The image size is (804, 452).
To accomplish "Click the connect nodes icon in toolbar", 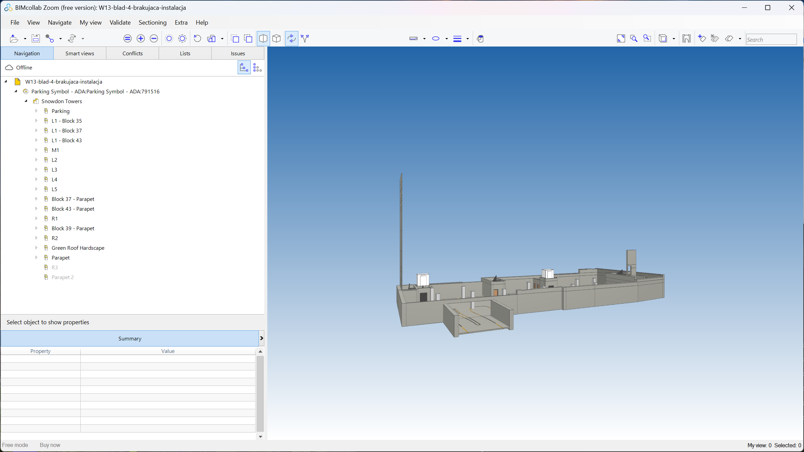I will 50,39.
